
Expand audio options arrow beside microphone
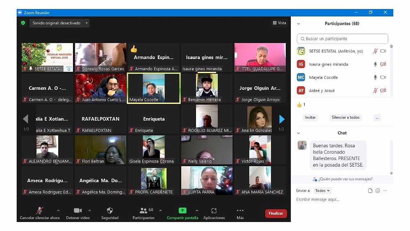[58, 210]
